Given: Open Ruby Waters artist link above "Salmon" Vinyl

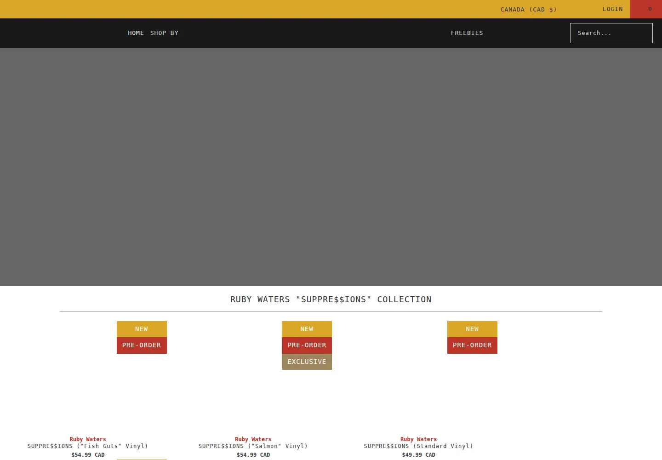Looking at the screenshot, I should click(x=253, y=439).
